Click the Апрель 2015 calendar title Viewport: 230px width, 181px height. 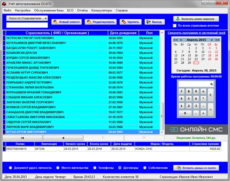(196, 40)
